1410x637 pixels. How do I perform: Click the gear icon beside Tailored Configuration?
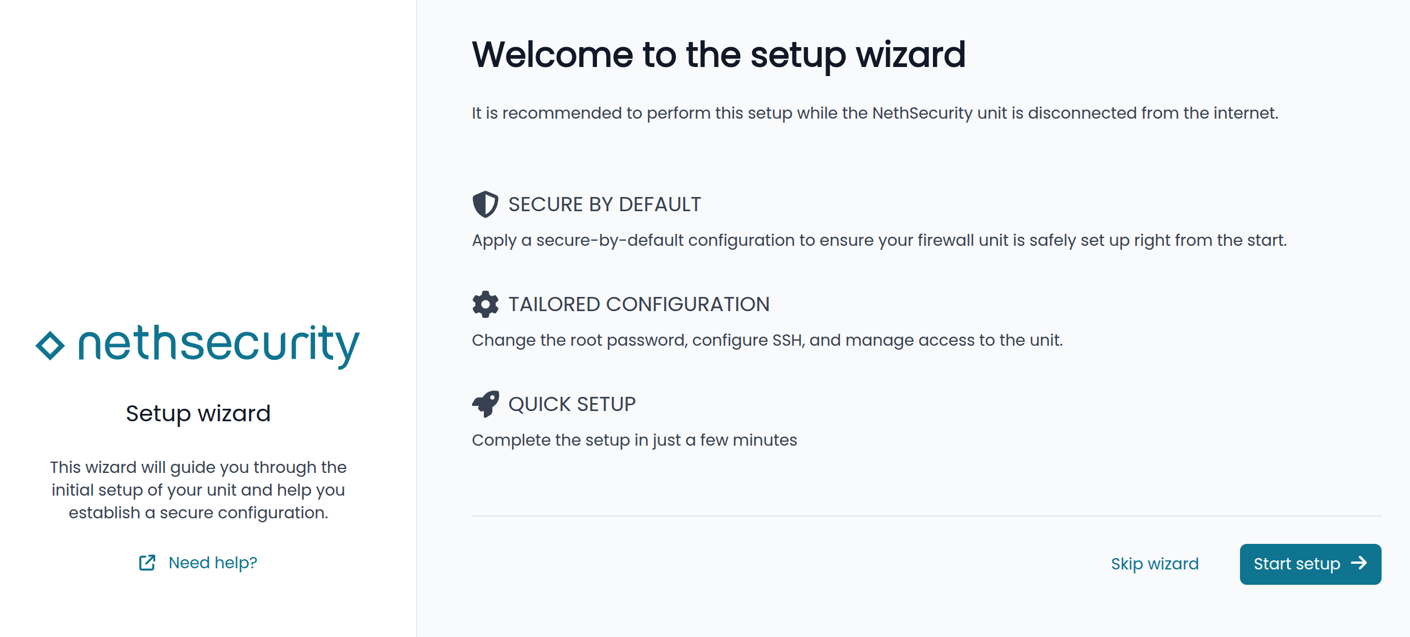click(485, 304)
